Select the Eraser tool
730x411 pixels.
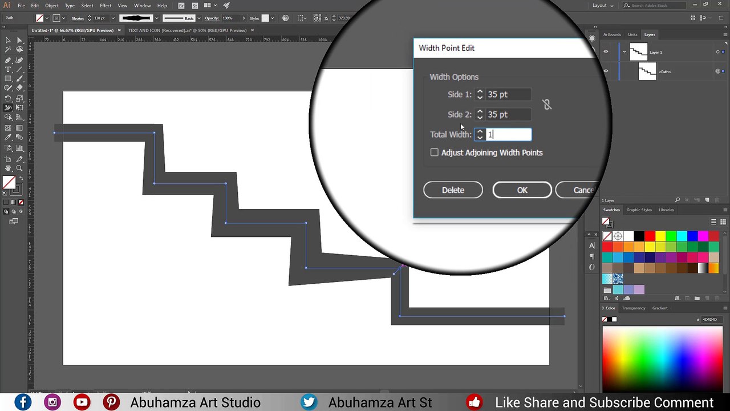click(19, 88)
